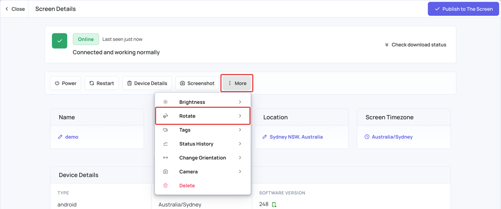Click the SOFTWARE VERSION label
The image size is (501, 209).
(282, 193)
